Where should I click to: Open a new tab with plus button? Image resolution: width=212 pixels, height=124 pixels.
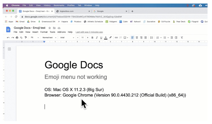click(x=132, y=11)
